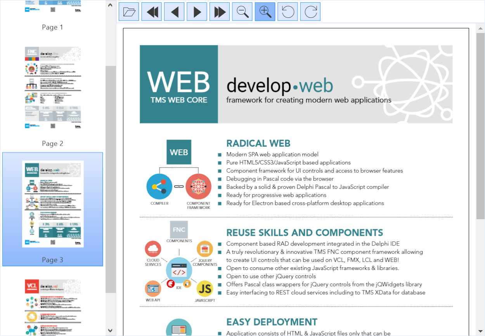Rotate page counterclockwise
The height and width of the screenshot is (336, 485).
[288, 12]
